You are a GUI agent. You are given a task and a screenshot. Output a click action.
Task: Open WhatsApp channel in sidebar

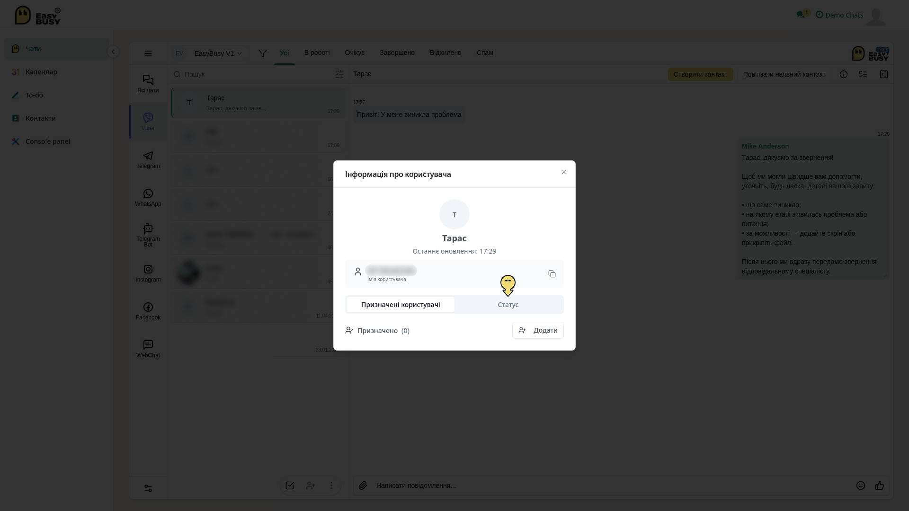(148, 198)
